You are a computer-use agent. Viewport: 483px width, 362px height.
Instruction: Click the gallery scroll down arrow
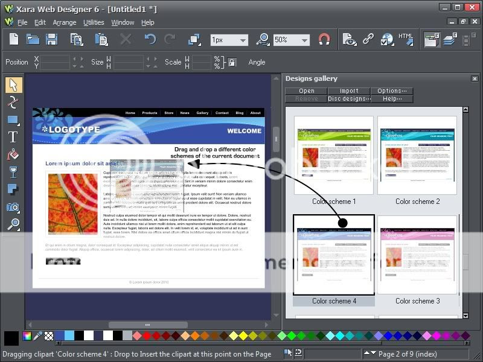tap(465, 316)
